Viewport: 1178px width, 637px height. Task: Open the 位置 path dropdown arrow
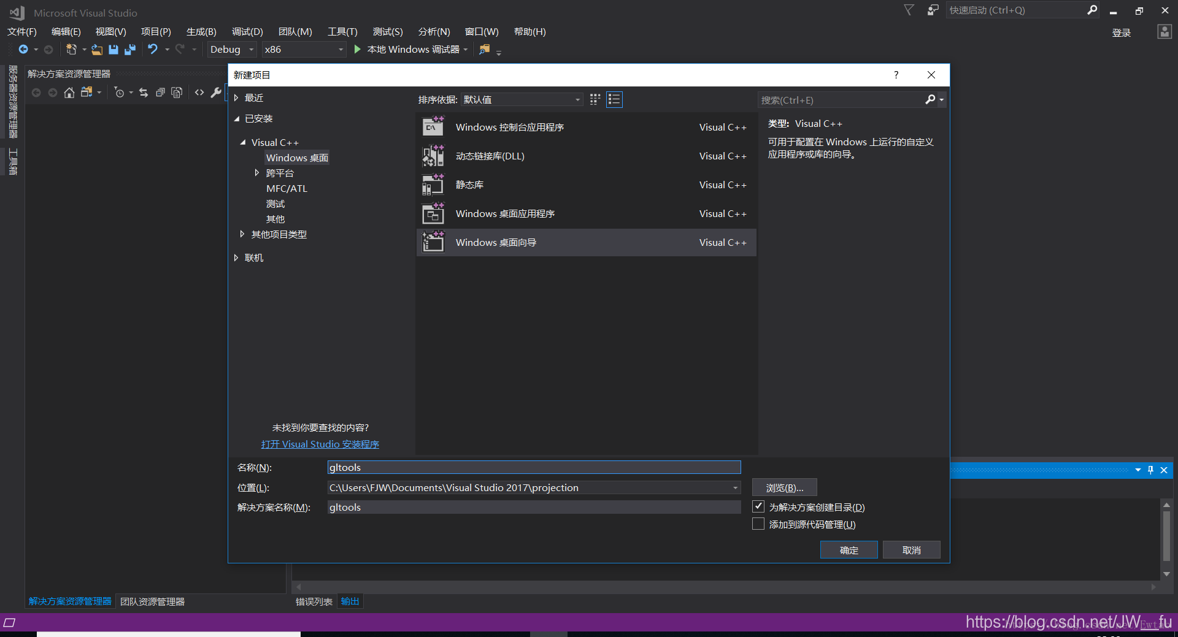pos(735,488)
